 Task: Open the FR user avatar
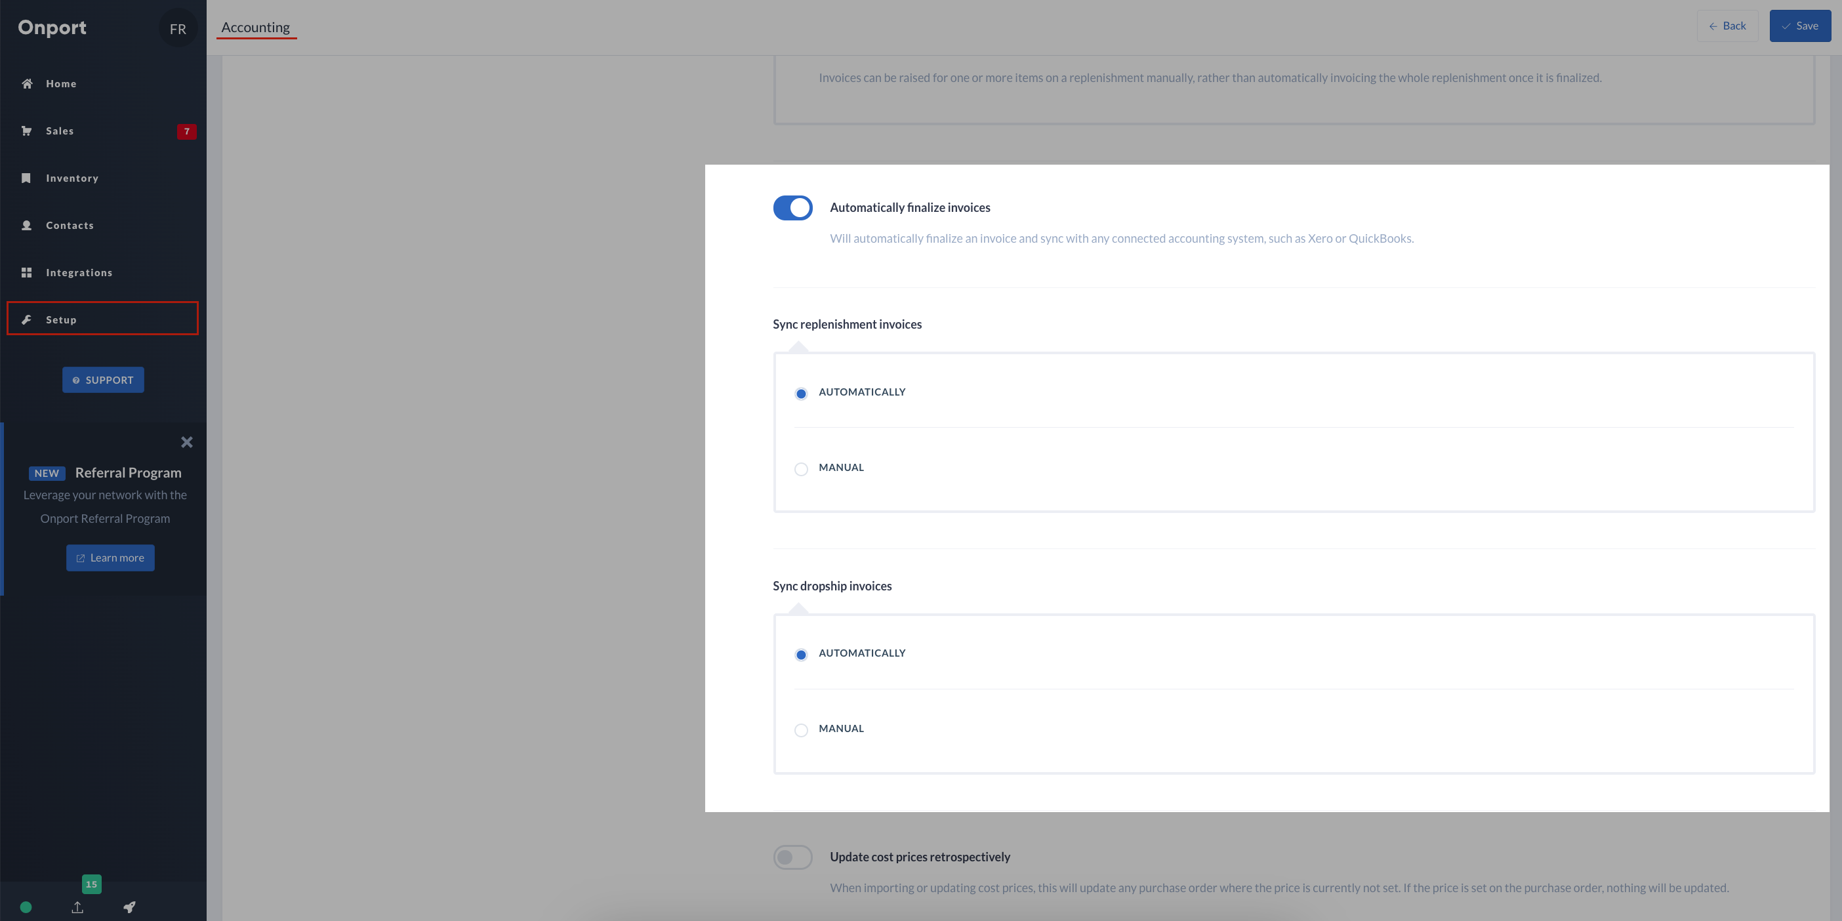click(x=178, y=29)
